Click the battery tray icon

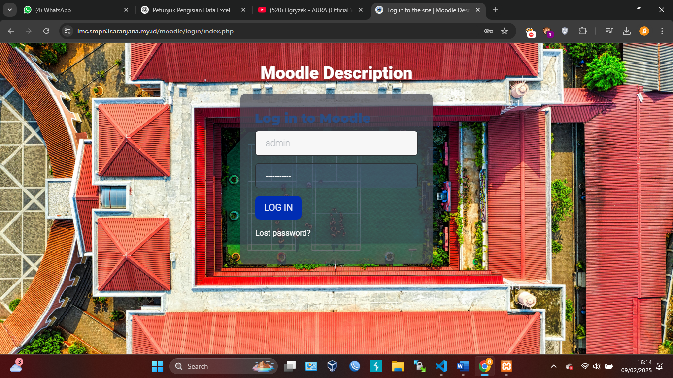click(x=609, y=366)
